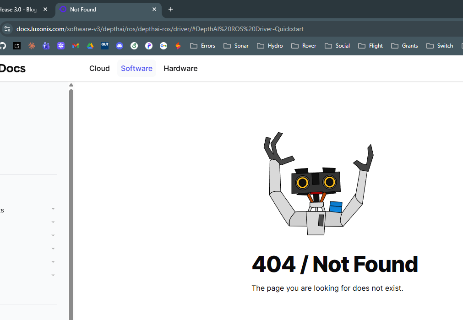Select the Hardware navigation item
The width and height of the screenshot is (463, 320).
pyautogui.click(x=180, y=68)
